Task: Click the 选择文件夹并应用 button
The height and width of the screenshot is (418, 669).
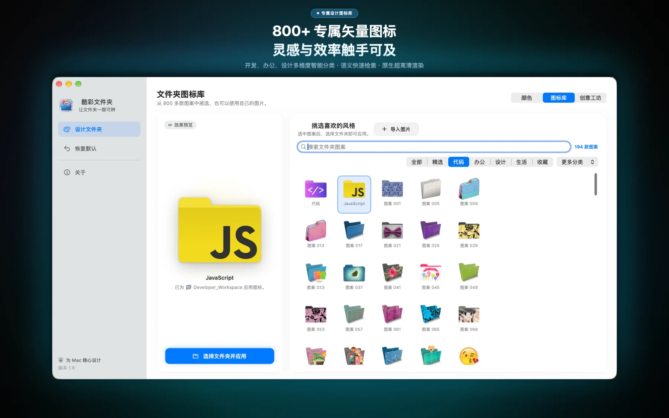Action: coord(220,356)
